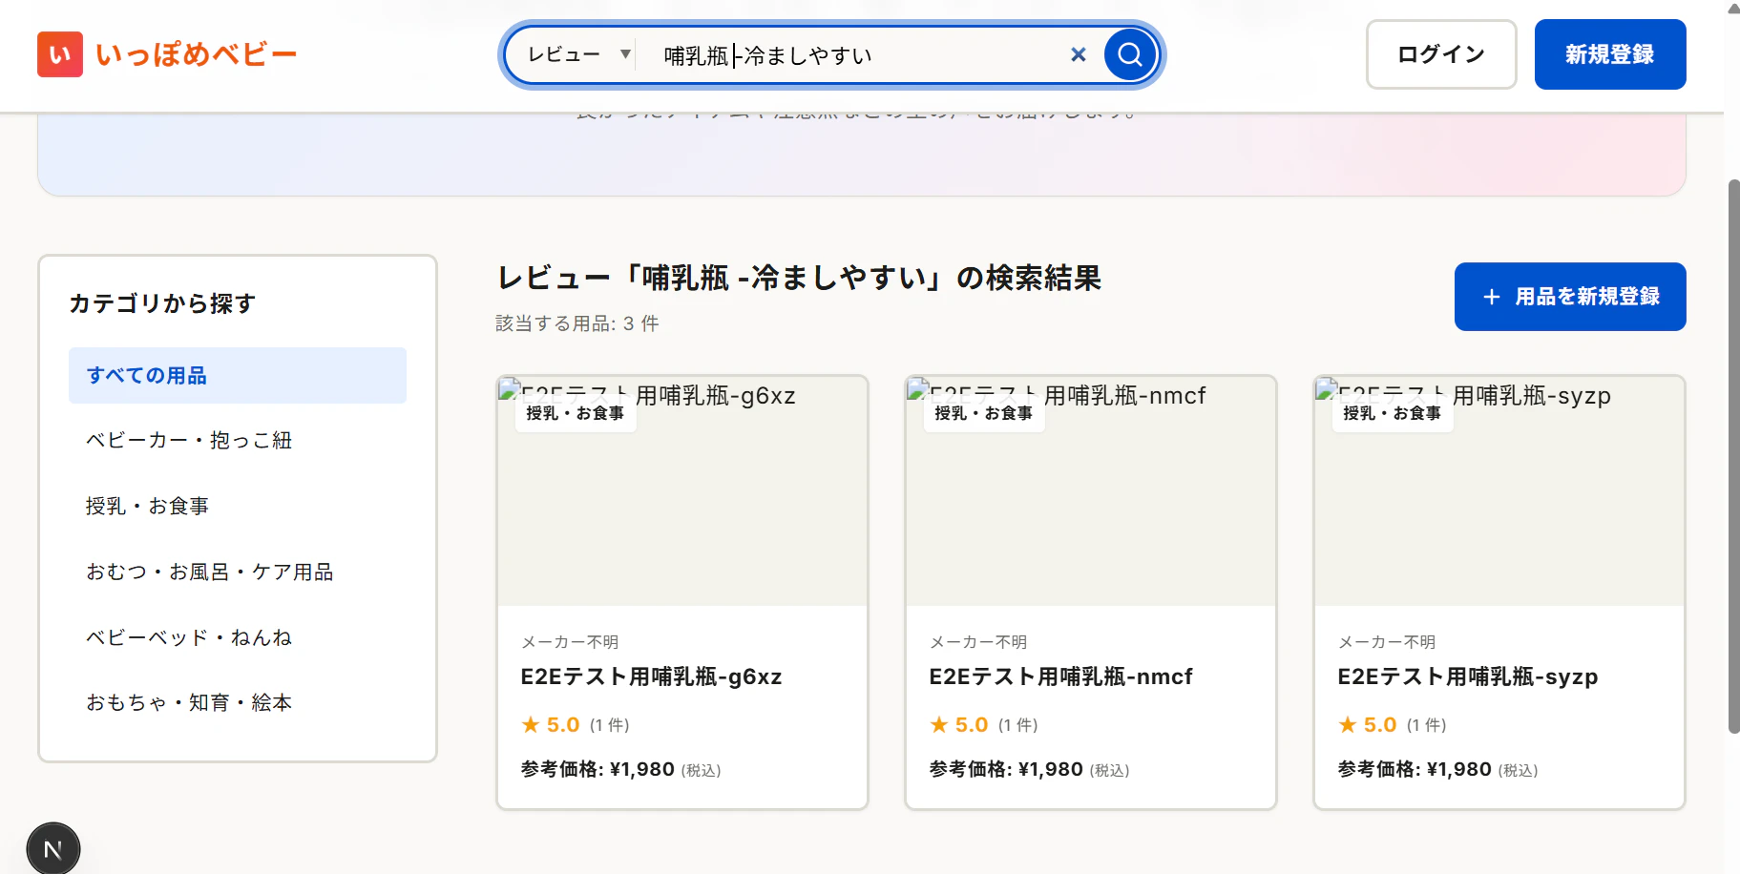Open the Next.js dev tools N icon
This screenshot has width=1740, height=874.
[53, 848]
